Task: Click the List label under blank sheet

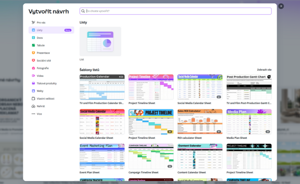Action: [x=82, y=59]
